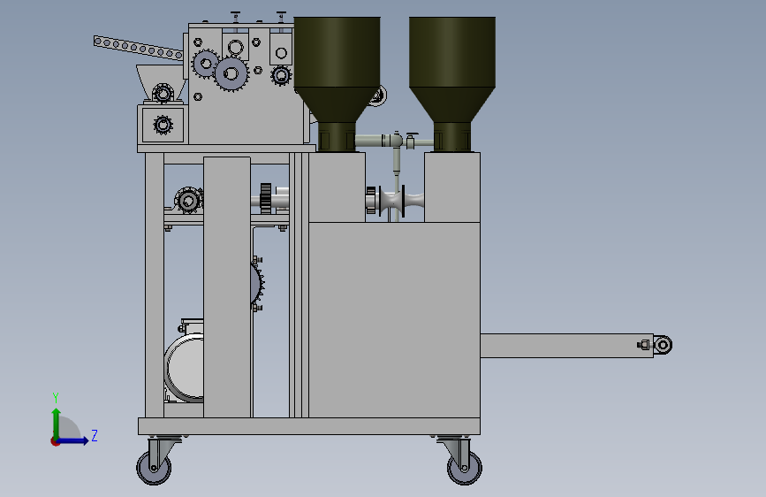Select the hex bolt near the arm's end
766x497 pixels.
click(644, 345)
